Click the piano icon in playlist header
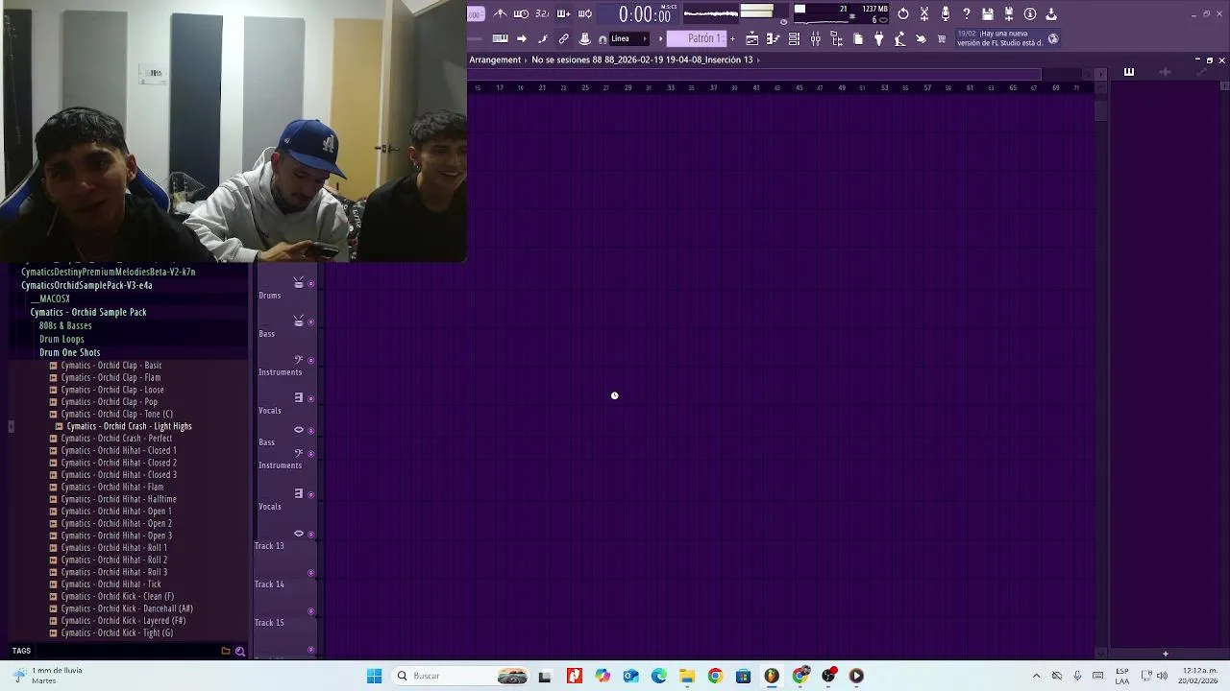Image resolution: width=1230 pixels, height=691 pixels. pos(1129,72)
